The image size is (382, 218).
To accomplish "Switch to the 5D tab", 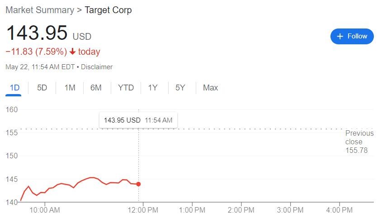I will (x=42, y=88).
